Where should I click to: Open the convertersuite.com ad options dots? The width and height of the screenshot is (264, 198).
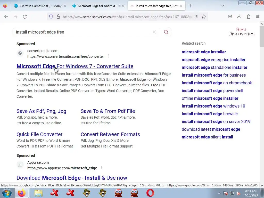[x=109, y=56]
